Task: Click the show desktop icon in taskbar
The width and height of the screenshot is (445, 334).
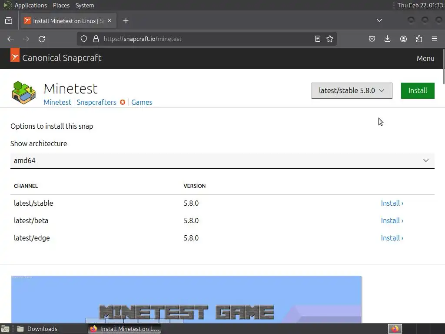Action: click(5, 329)
